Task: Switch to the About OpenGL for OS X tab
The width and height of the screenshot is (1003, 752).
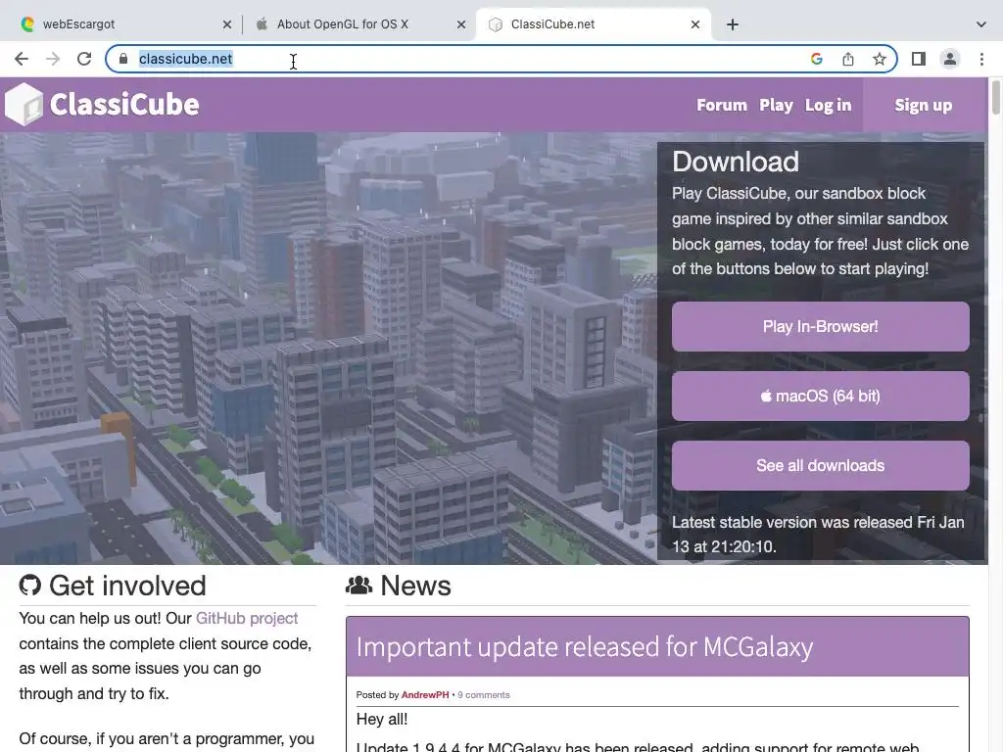Action: [358, 24]
